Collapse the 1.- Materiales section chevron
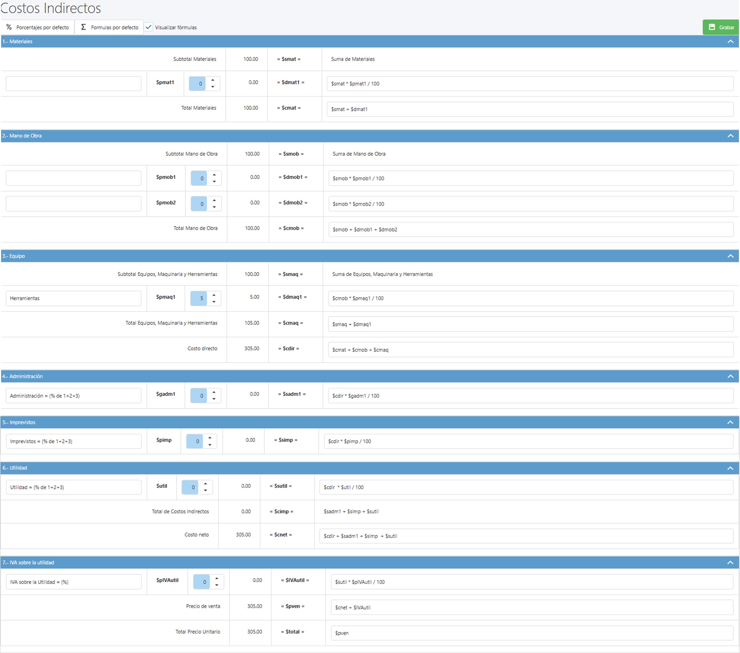The image size is (740, 653). pos(730,41)
